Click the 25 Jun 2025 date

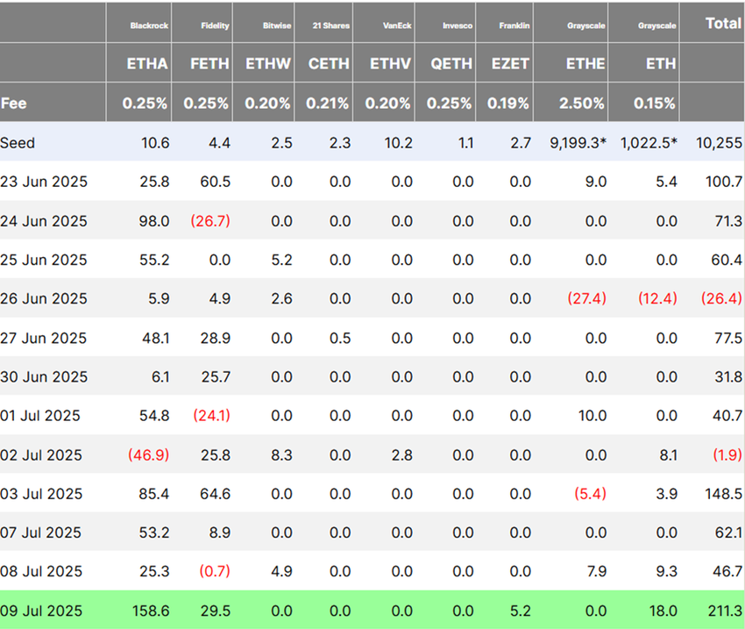pyautogui.click(x=44, y=260)
